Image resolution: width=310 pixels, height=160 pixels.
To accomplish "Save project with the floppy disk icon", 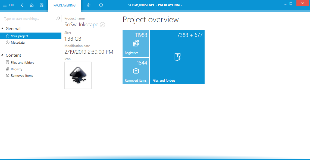I will pos(42,5).
